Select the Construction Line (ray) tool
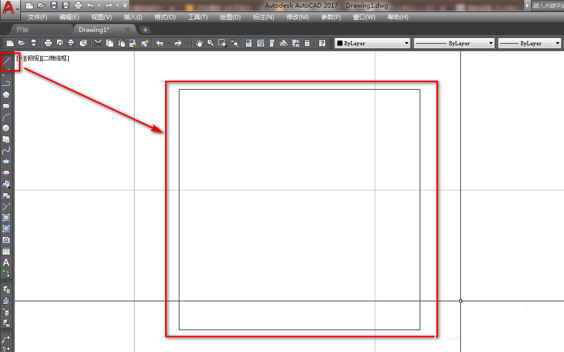 click(x=6, y=73)
